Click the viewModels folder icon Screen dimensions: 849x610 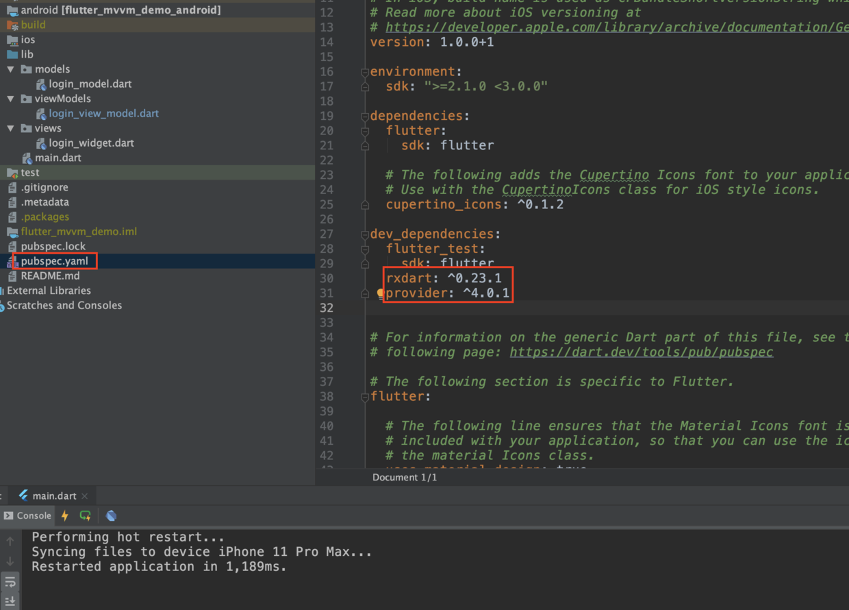click(27, 99)
